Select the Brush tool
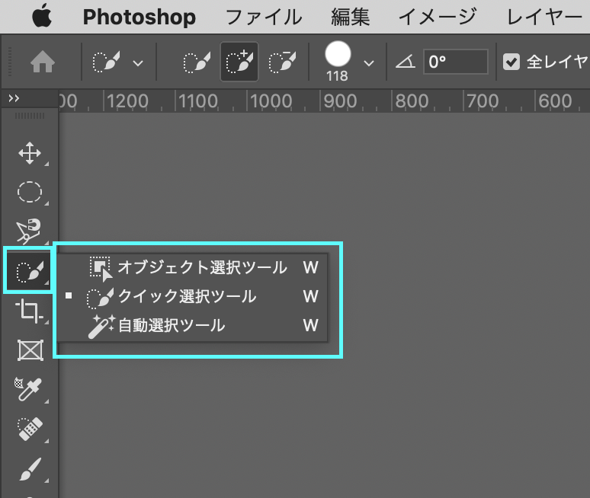Image resolution: width=590 pixels, height=498 pixels. 30,469
